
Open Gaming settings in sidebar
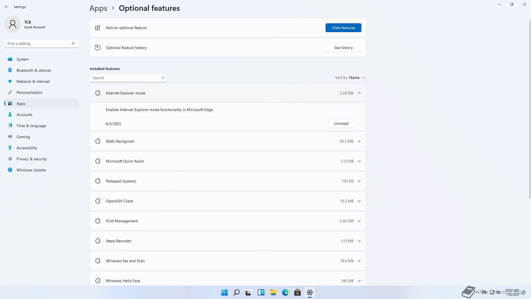click(x=41, y=137)
